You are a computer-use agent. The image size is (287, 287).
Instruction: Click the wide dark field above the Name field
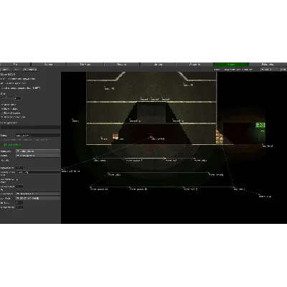point(30,128)
